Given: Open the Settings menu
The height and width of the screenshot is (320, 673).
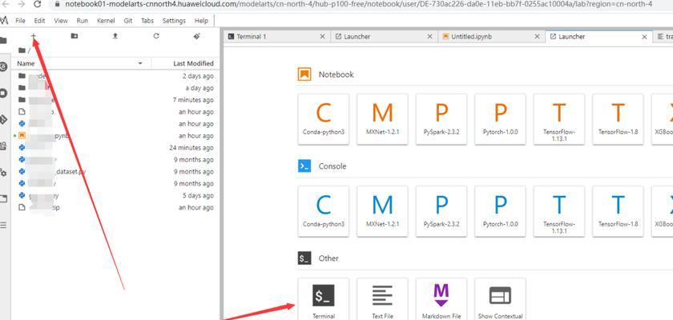Looking at the screenshot, I should [174, 21].
